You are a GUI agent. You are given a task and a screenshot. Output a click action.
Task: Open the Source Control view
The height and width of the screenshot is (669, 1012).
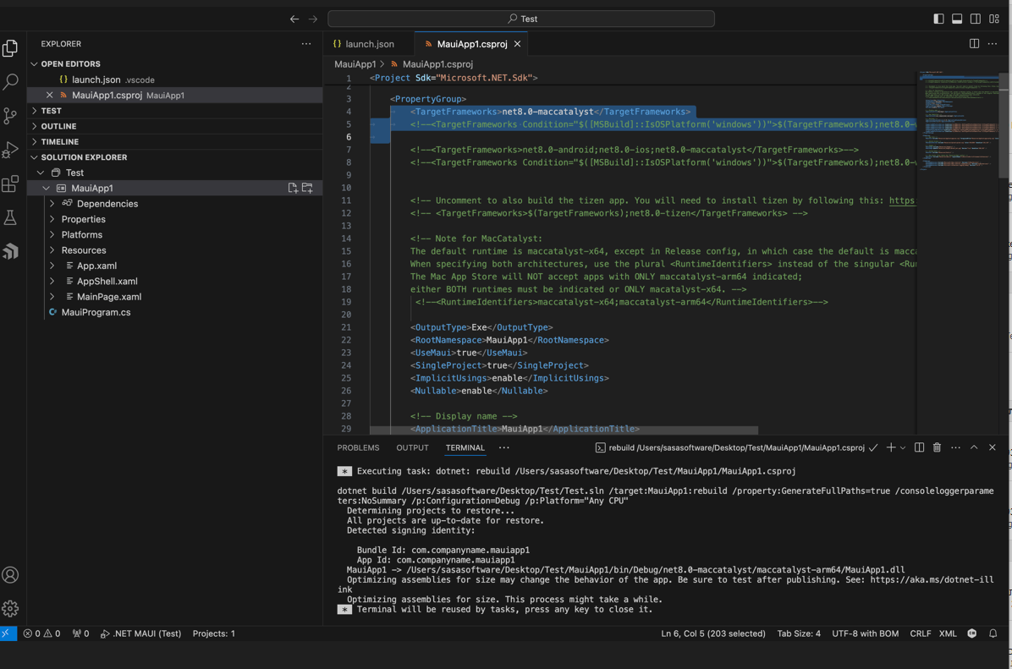pos(11,116)
